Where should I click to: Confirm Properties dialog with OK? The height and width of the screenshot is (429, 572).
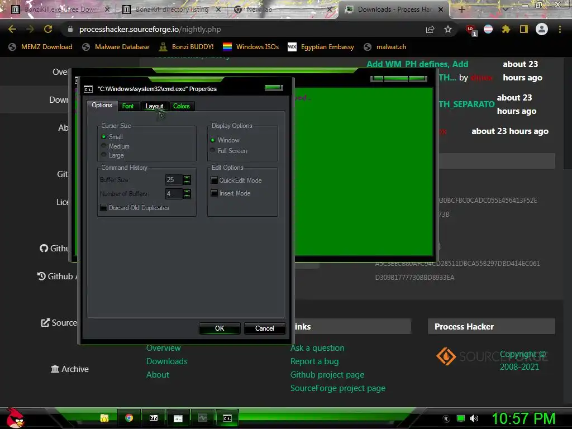tap(220, 328)
